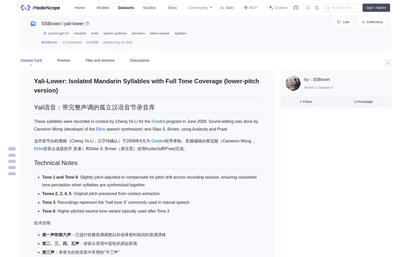Open Datasets in the navigation

click(126, 8)
